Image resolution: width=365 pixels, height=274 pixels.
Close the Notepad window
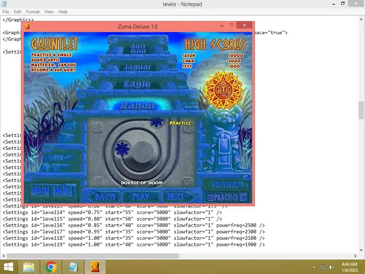pyautogui.click(x=356, y=4)
